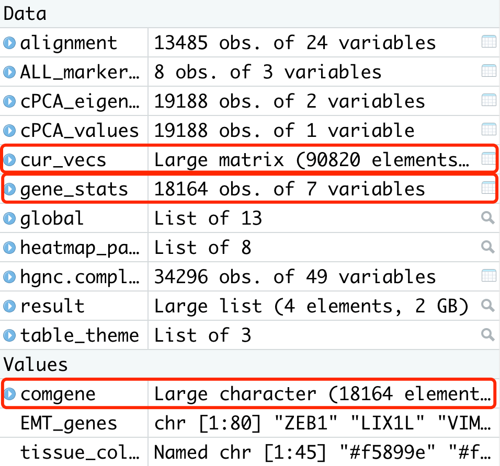The width and height of the screenshot is (500, 466).
Task: Click gene_stats table view icon
Action: click(488, 189)
